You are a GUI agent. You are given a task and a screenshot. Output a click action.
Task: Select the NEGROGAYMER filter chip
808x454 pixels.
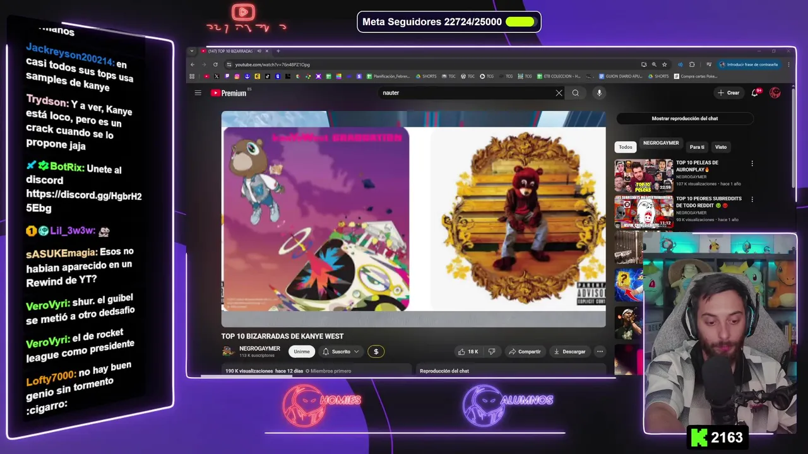(x=661, y=143)
